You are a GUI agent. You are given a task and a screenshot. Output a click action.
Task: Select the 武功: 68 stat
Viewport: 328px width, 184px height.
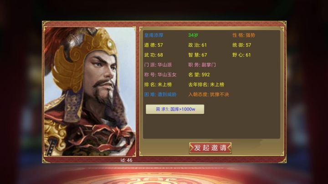pos(154,55)
